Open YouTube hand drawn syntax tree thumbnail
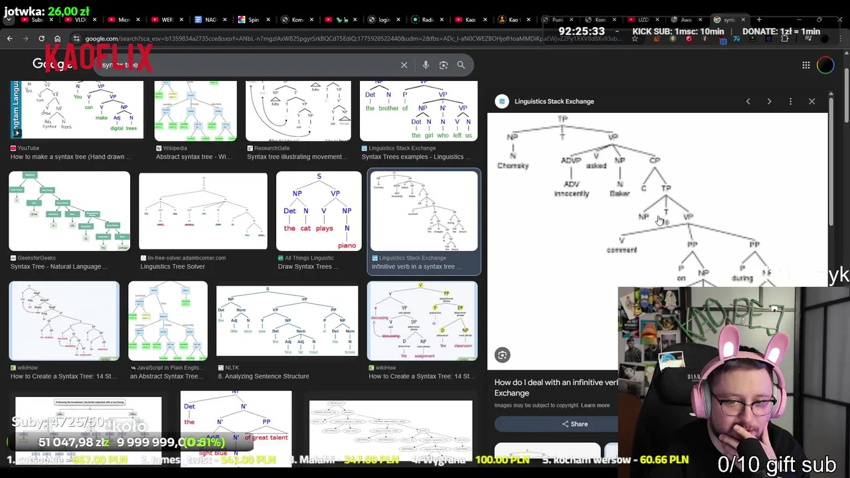 (77, 110)
